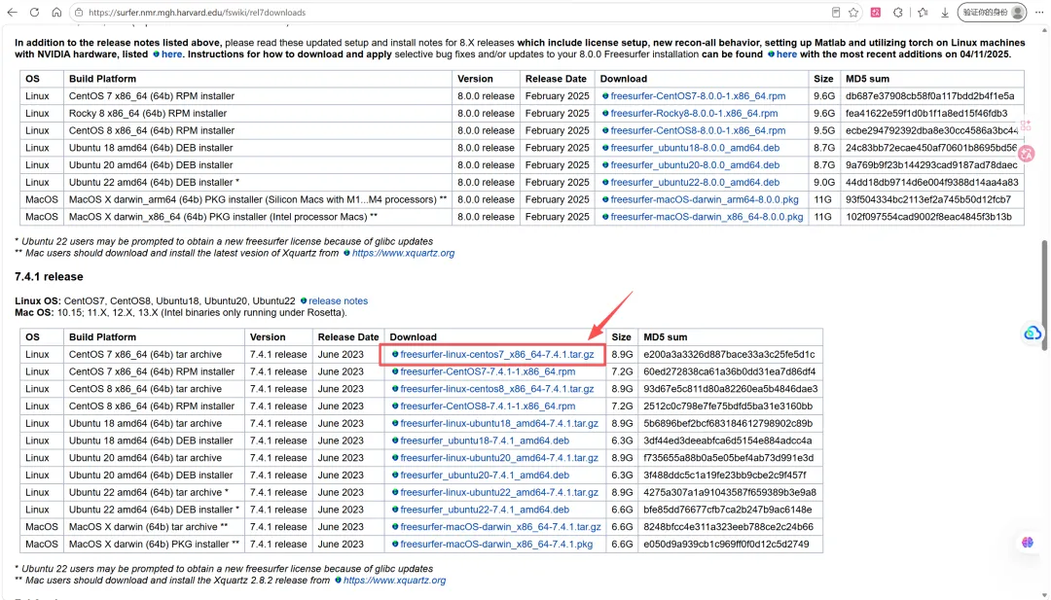The height and width of the screenshot is (600, 1051).
Task: Open reader view icon in address bar
Action: (x=836, y=12)
